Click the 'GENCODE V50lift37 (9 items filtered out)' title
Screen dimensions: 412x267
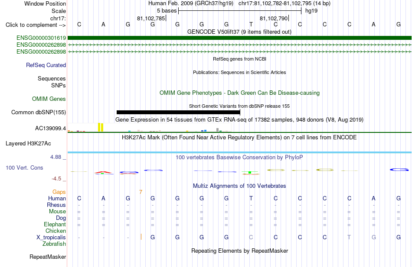(239, 32)
